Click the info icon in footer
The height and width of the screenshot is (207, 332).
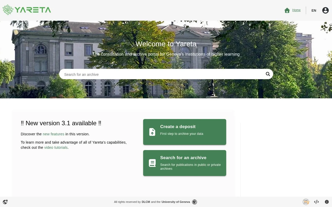(x=327, y=202)
